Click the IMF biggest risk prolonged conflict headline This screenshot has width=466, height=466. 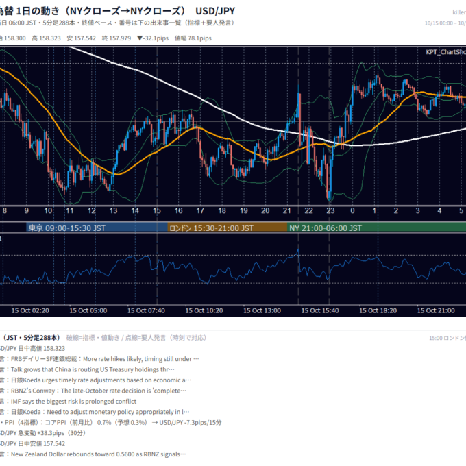click(68, 401)
